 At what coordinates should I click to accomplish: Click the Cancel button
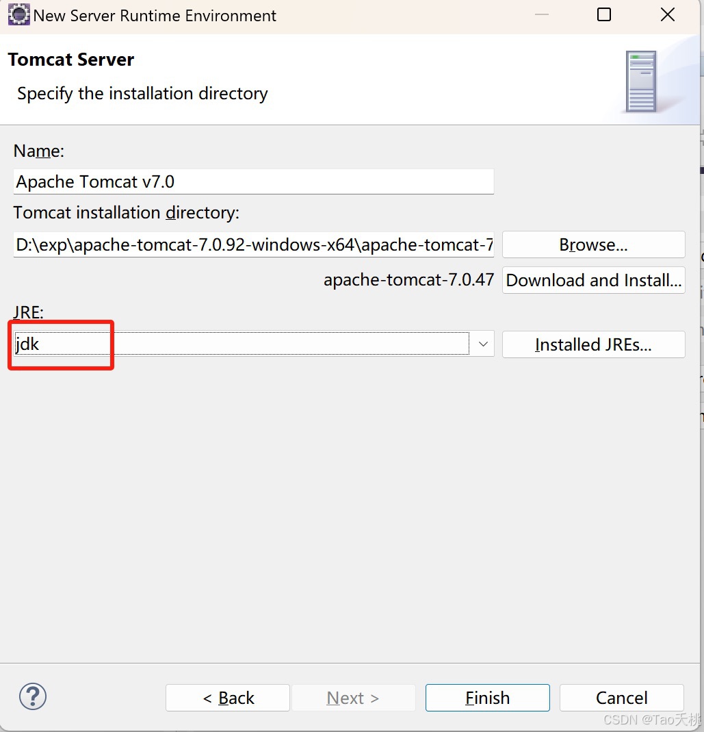click(x=622, y=698)
